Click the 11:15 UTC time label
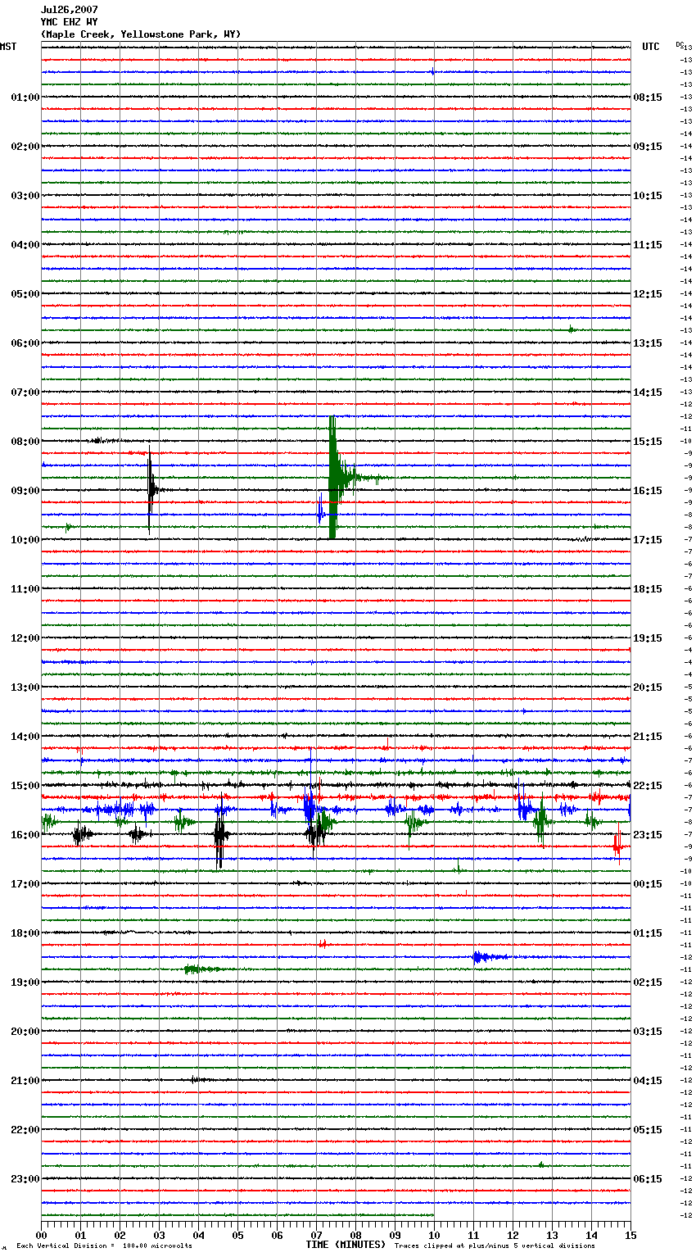 [648, 245]
